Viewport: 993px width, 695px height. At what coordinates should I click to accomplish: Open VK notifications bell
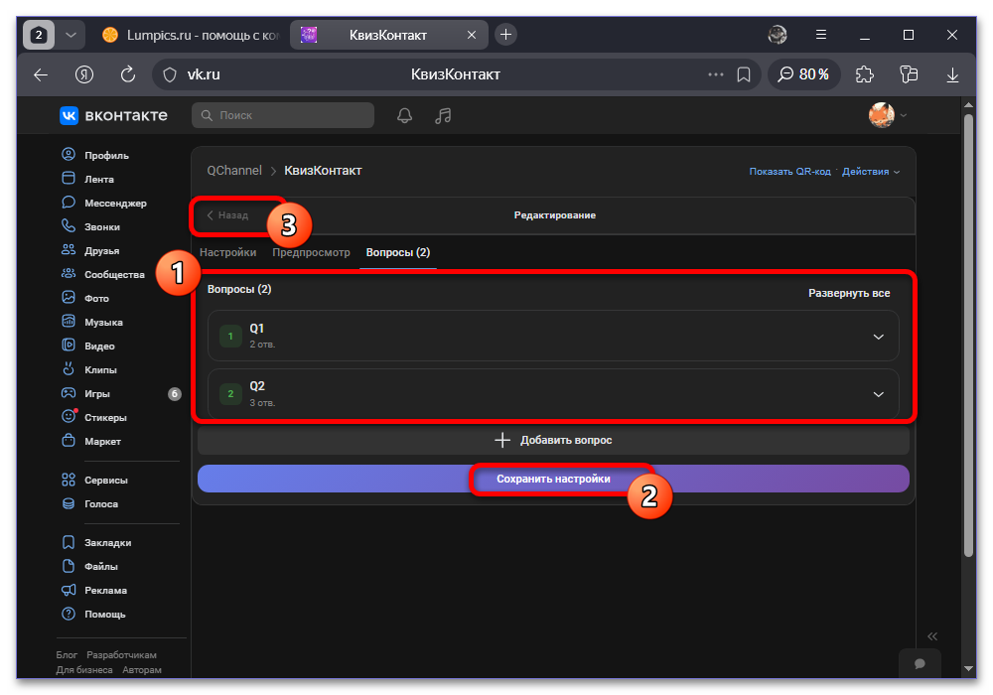tap(405, 115)
